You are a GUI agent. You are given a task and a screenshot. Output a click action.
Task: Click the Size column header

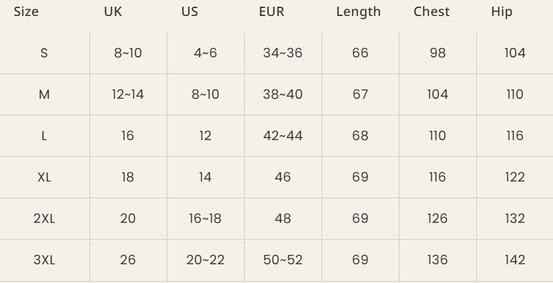(x=26, y=11)
